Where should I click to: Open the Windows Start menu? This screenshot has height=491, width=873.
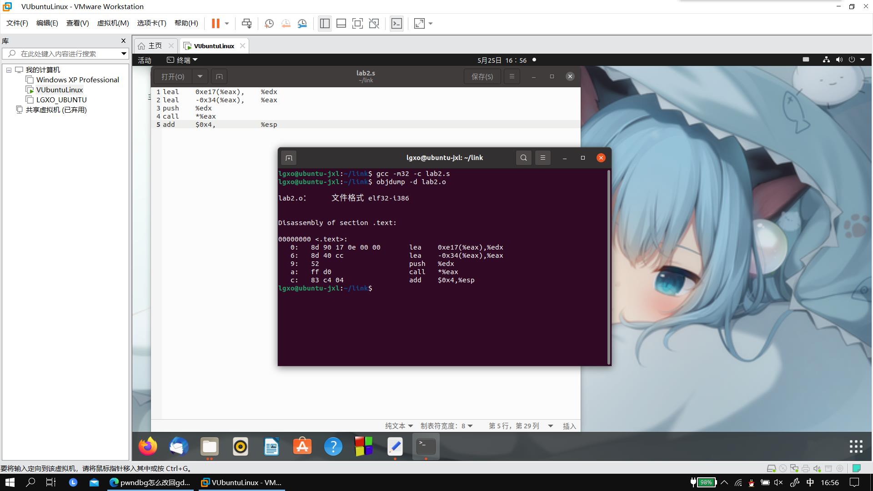(10, 482)
